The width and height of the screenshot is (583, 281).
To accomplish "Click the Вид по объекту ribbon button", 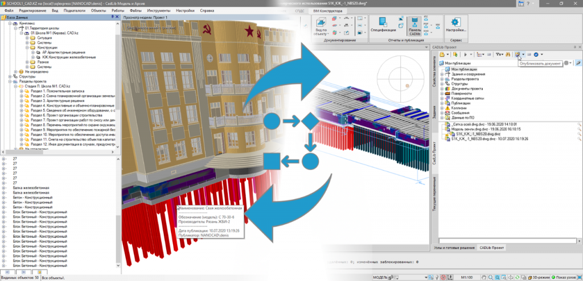I will 320,26.
